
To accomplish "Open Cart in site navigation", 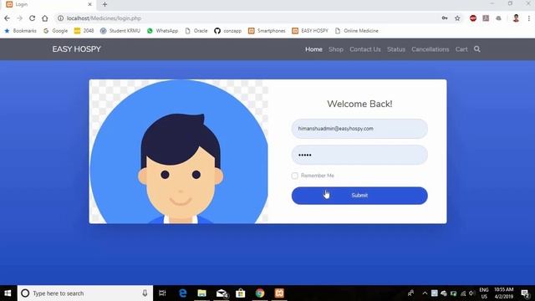I will [x=461, y=49].
